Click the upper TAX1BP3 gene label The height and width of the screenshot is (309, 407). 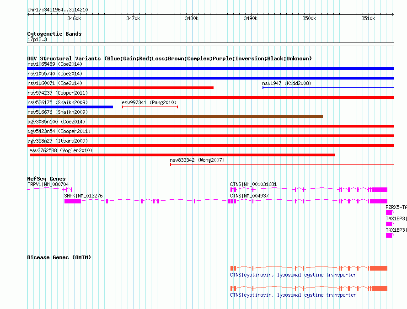[396, 218]
